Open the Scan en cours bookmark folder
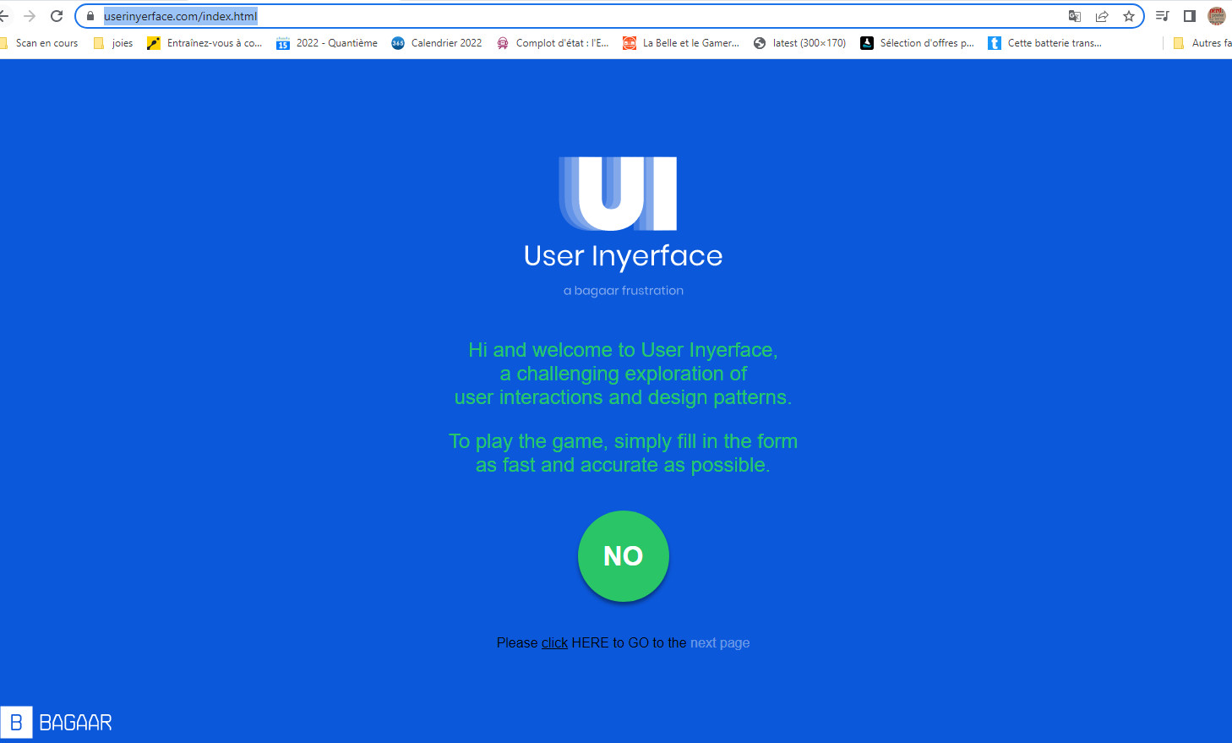The image size is (1232, 743). click(40, 43)
